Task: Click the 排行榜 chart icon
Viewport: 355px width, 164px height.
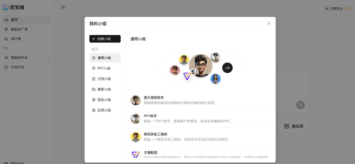Action: [x=6, y=39]
